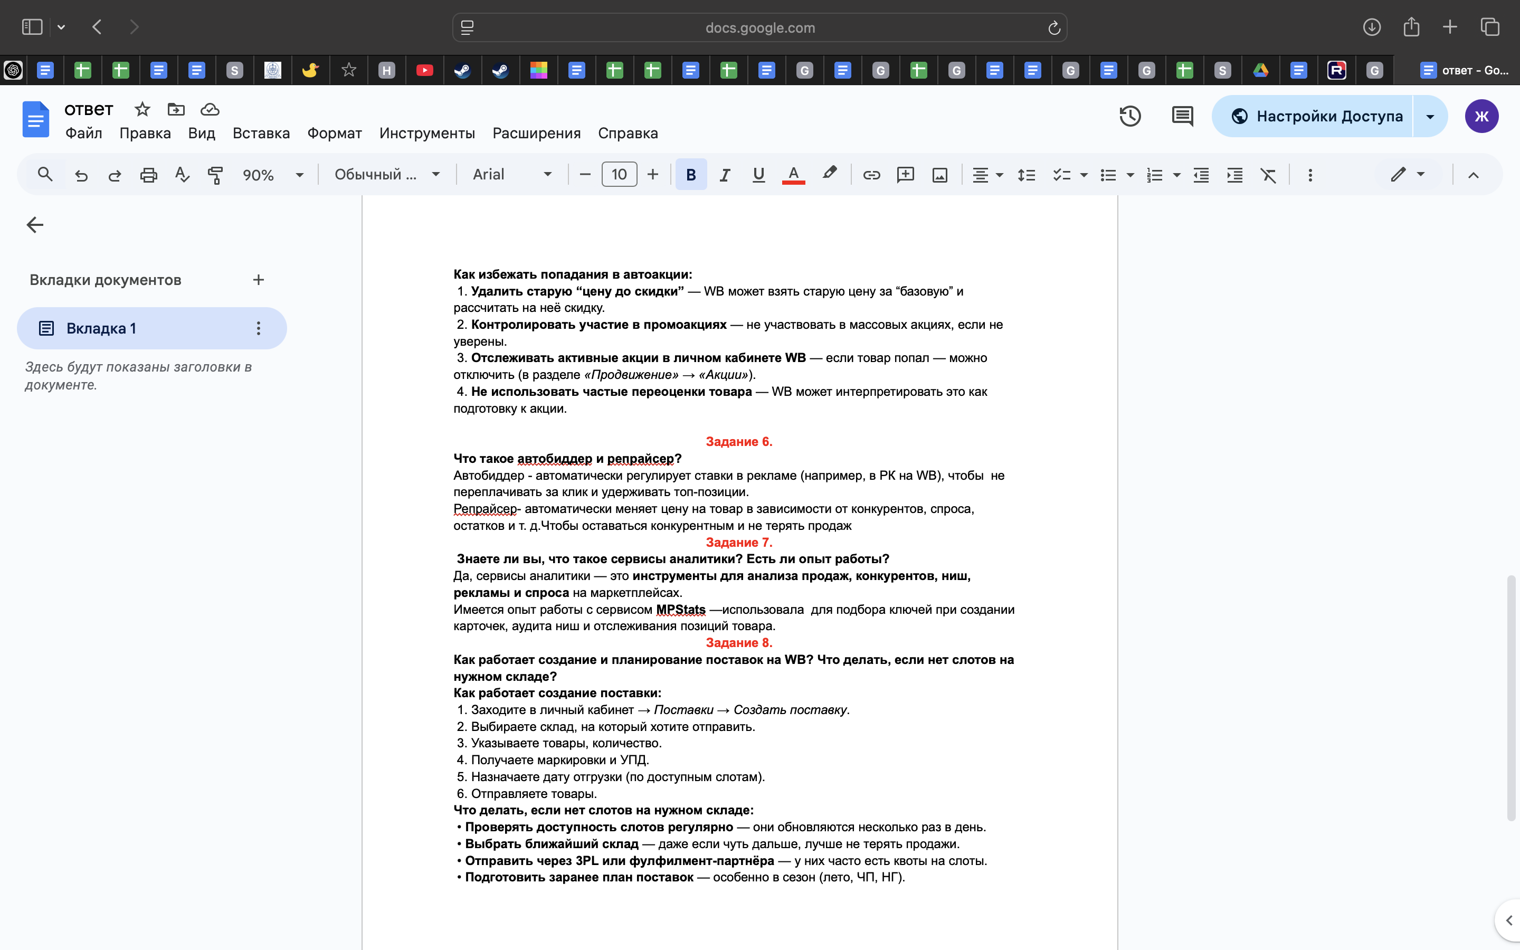Open the editing mode dropdown
The width and height of the screenshot is (1520, 950).
1407,175
